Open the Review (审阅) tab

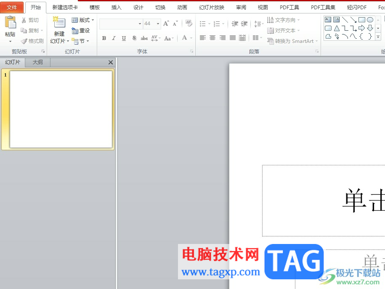pyautogui.click(x=241, y=8)
